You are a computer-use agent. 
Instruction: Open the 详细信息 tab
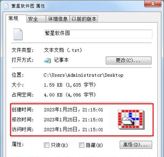58,19
